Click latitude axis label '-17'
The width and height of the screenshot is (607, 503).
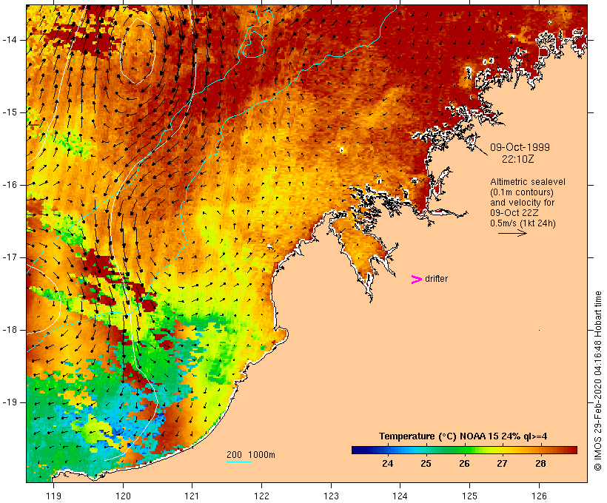pos(9,257)
